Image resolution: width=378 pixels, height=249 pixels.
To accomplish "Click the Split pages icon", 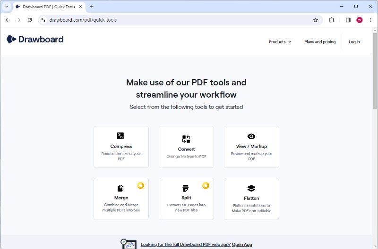I will [186, 188].
